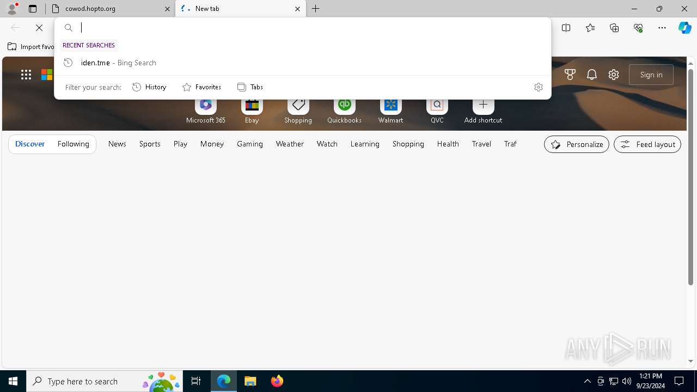Open Microsoft Rewards trophy icon

click(570, 75)
